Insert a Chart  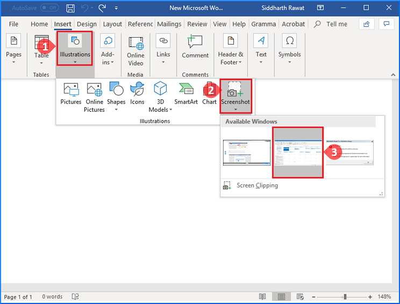tap(209, 93)
